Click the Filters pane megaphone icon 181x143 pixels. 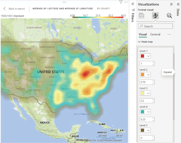tap(133, 10)
